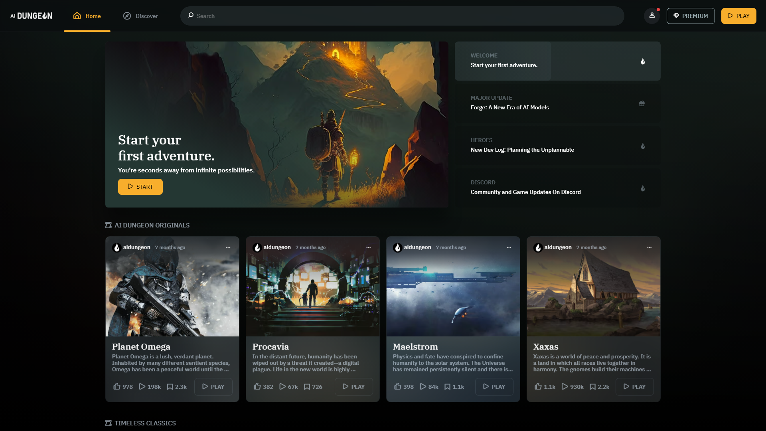Click aidungeon avatar on Procavia card
766x431 pixels.
click(x=257, y=247)
